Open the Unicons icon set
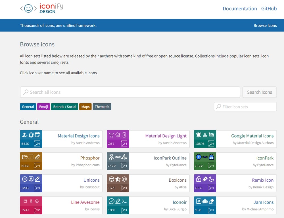Image resolution: width=284 pixels, height=218 pixels. pos(91,180)
